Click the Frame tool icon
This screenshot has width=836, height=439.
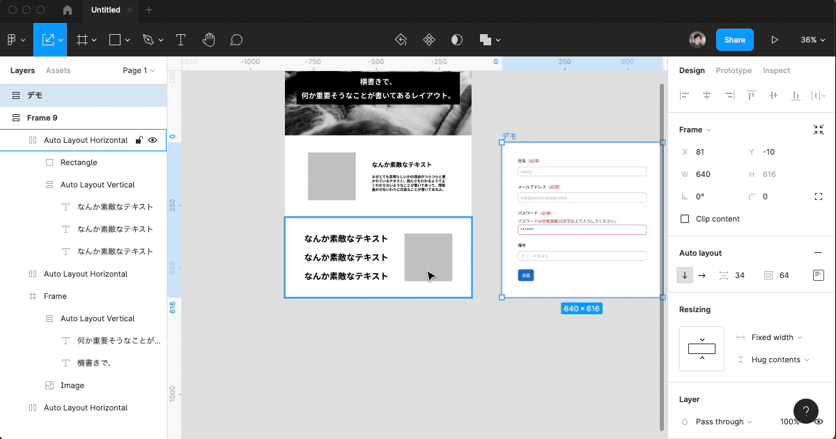[x=82, y=40]
